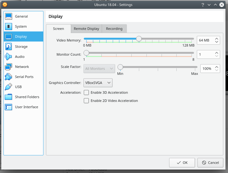
Task: Open the User Interface icon
Action: pos(9,107)
